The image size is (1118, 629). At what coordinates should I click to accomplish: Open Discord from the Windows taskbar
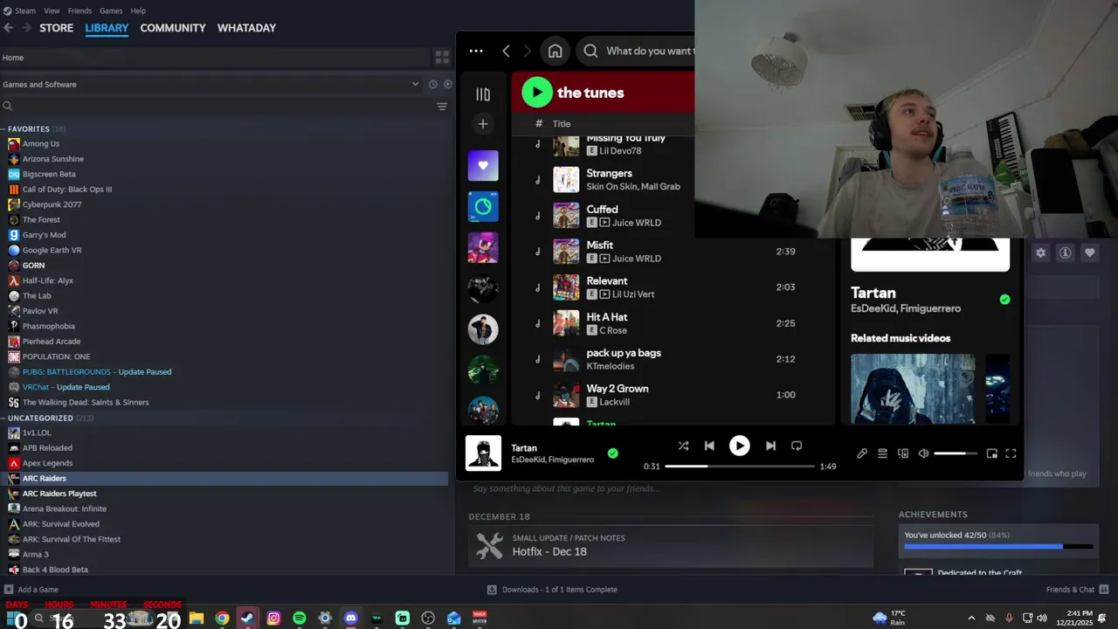[351, 619]
